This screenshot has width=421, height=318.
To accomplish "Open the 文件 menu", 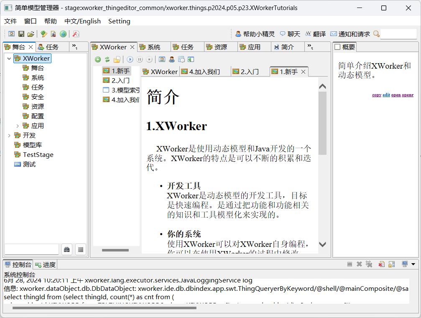I will [10, 21].
